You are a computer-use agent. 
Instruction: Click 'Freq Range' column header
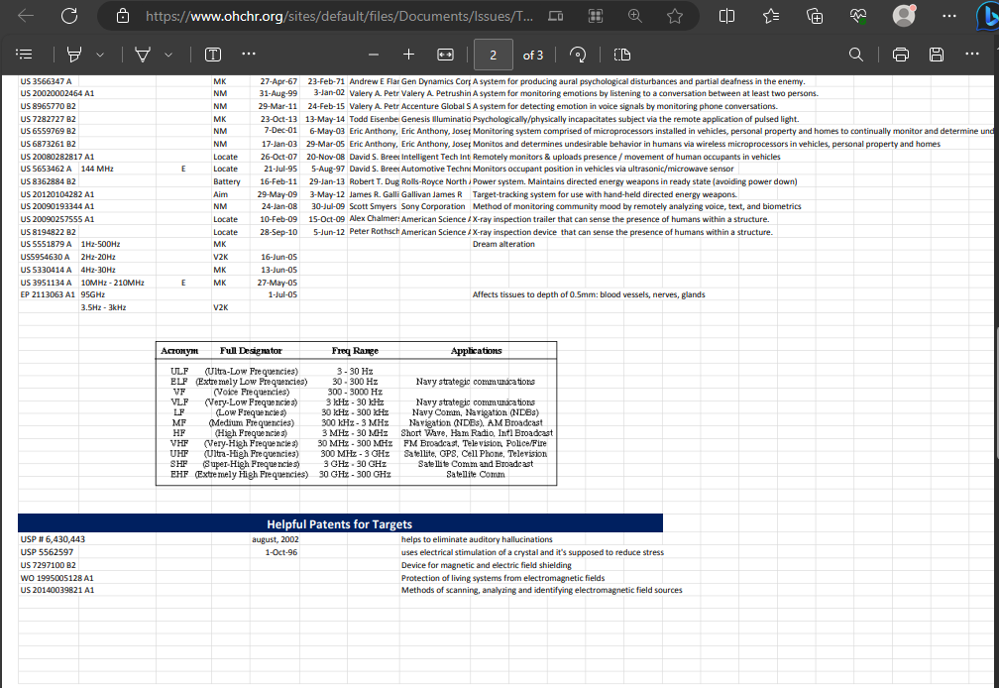355,351
